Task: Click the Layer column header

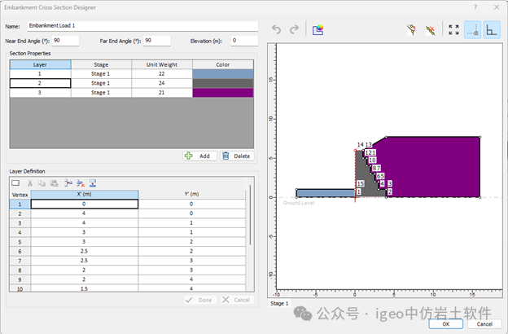Action: pos(40,64)
